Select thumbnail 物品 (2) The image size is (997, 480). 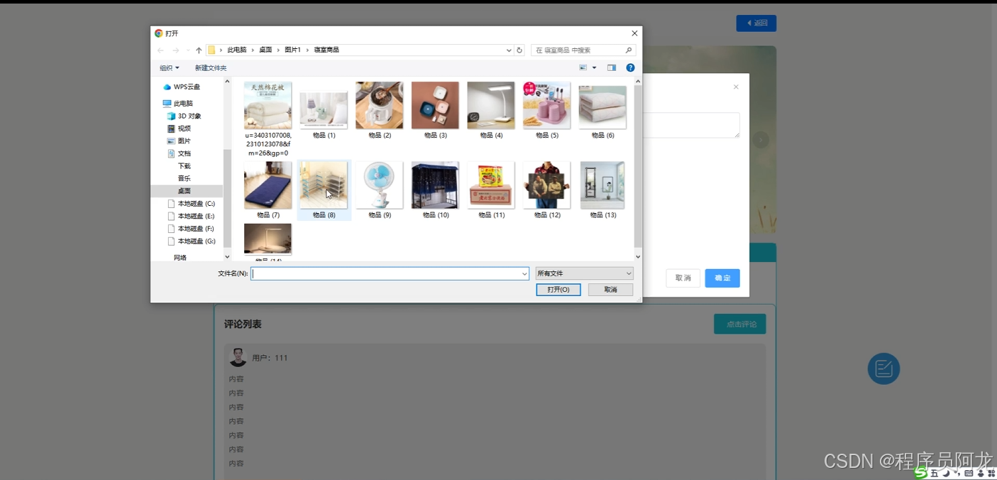(380, 111)
